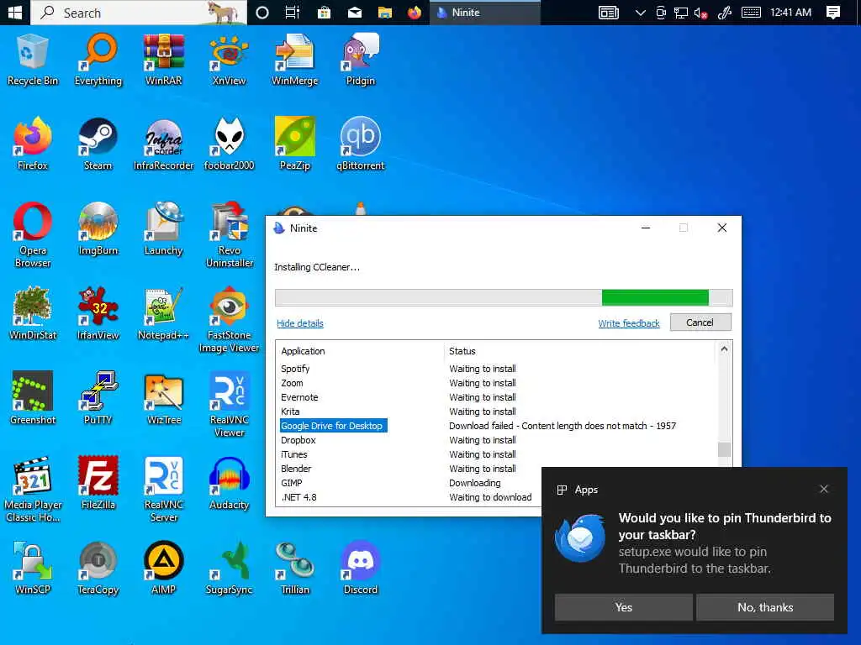Viewport: 861px width, 645px height.
Task: Select the Launchy desktop icon
Action: click(164, 229)
